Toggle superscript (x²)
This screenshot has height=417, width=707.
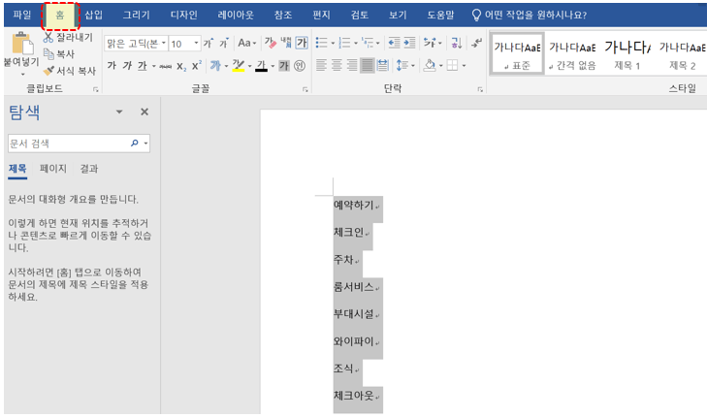click(x=196, y=66)
